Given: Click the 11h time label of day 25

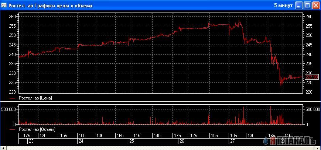Looking at the screenshot, I should 137,136.
